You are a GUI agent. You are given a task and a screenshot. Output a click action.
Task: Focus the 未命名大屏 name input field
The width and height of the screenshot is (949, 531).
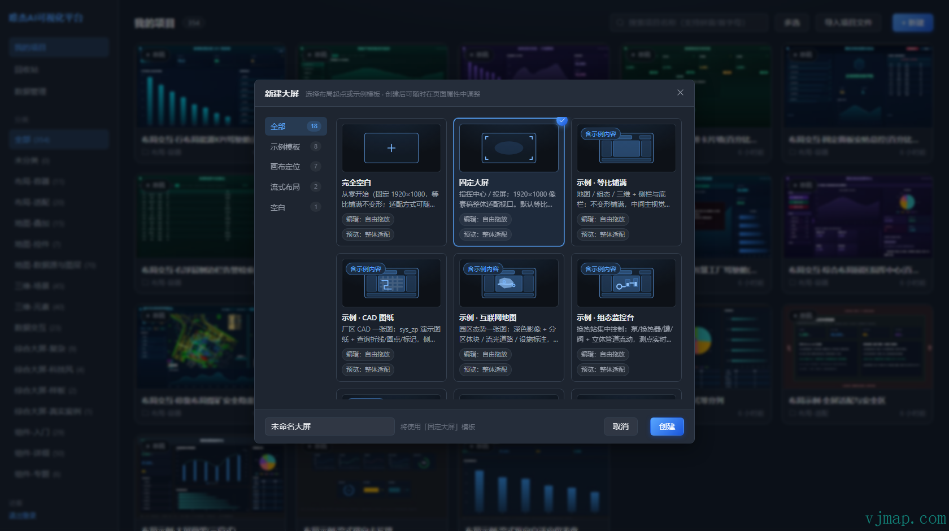click(x=329, y=426)
